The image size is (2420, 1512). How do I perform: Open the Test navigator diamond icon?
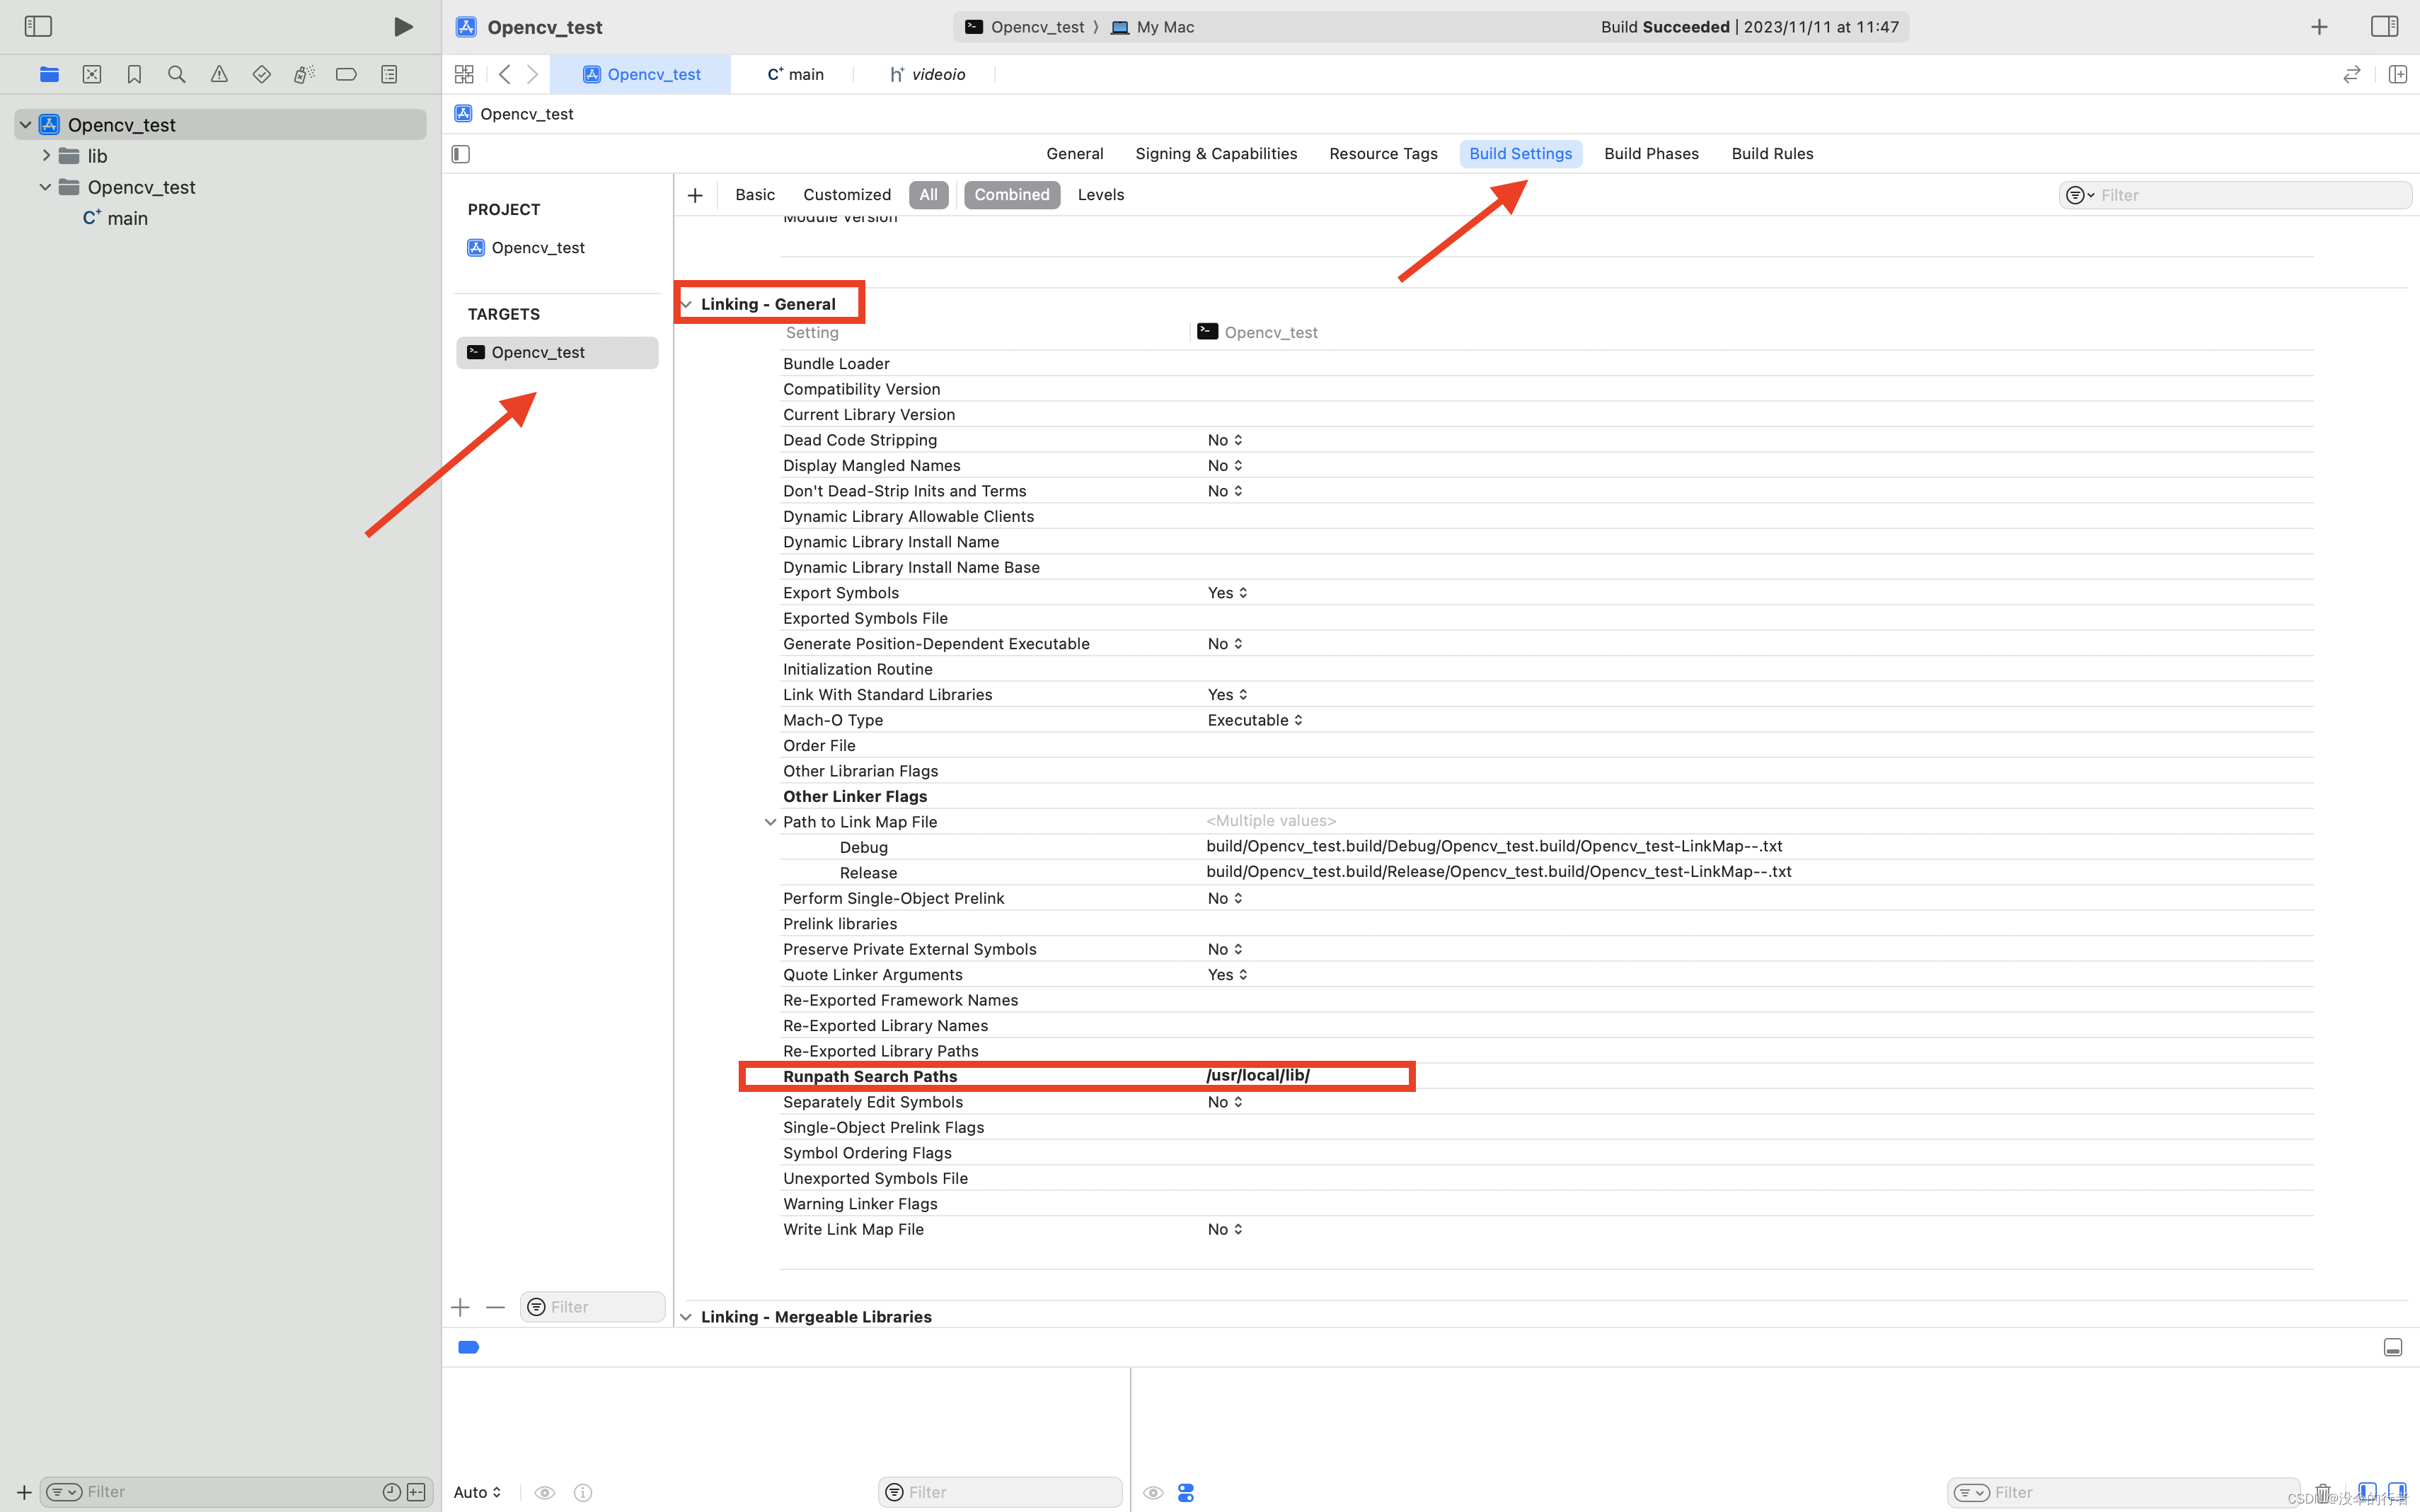261,74
